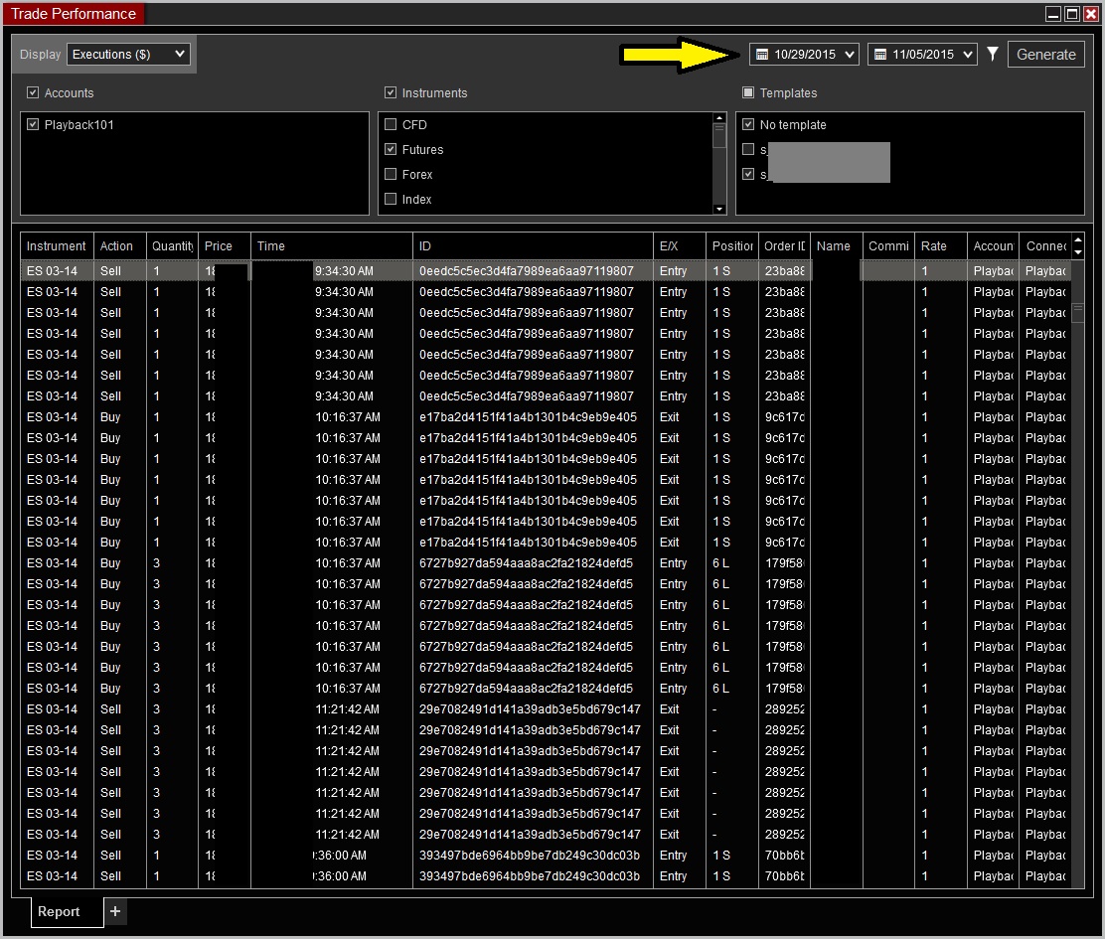Sort by the Connection column header

[x=1045, y=245]
